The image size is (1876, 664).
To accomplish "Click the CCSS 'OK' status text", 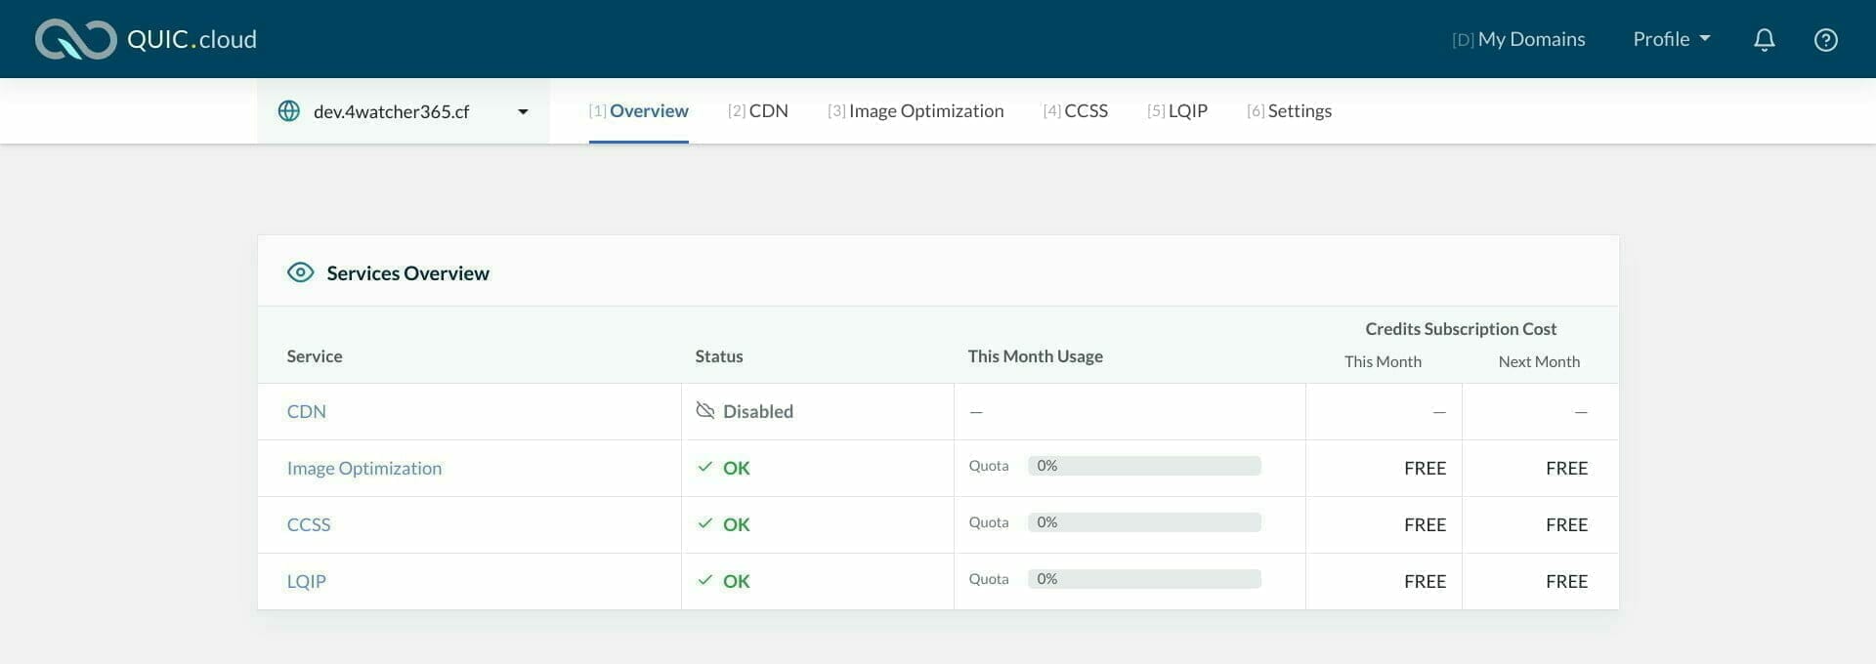I will point(737,524).
